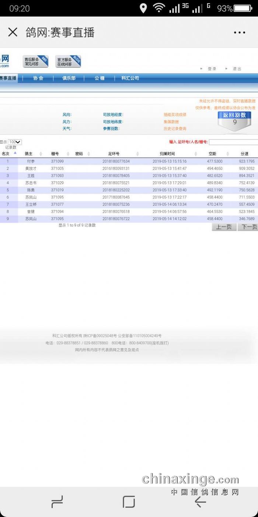Click the 登录 link
Viewport: 258px width, 517px height.
coord(212,69)
